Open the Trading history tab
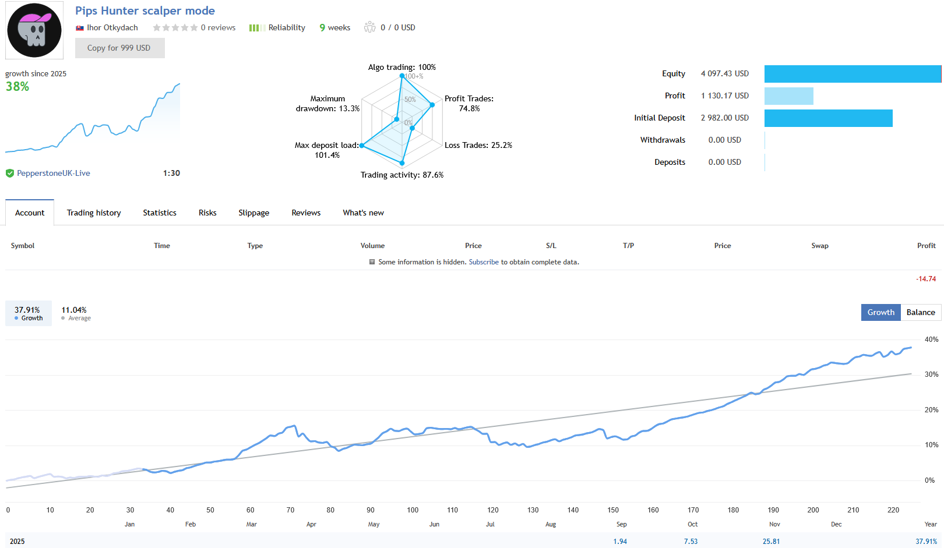Screen dimensions: 944x548 [x=93, y=213]
